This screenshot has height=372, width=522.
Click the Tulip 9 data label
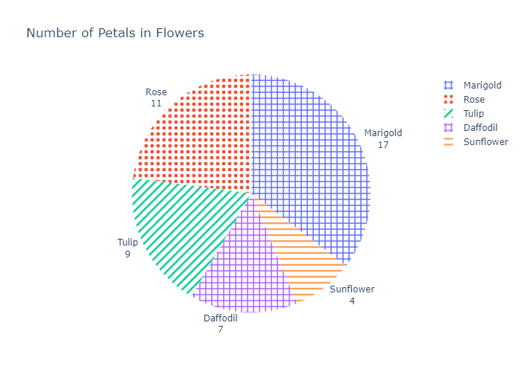pyautogui.click(x=128, y=248)
